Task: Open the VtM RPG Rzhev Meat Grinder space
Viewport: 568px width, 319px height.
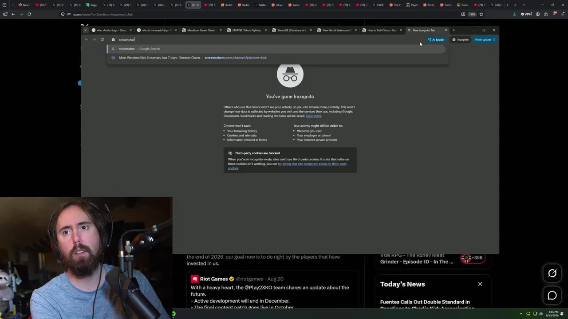Action: [x=417, y=258]
